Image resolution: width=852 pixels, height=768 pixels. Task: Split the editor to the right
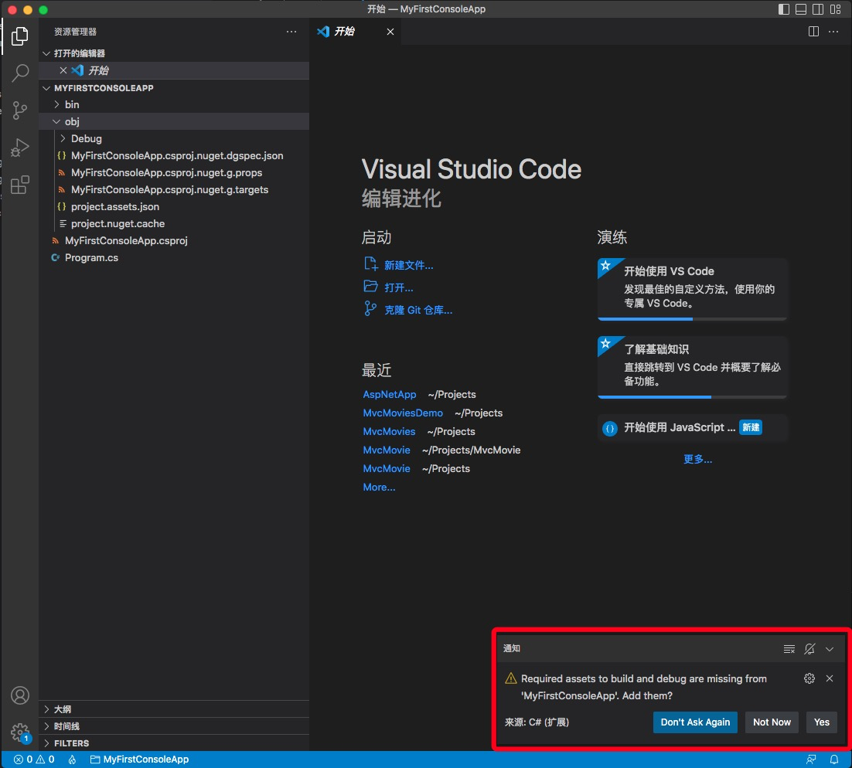(x=813, y=32)
